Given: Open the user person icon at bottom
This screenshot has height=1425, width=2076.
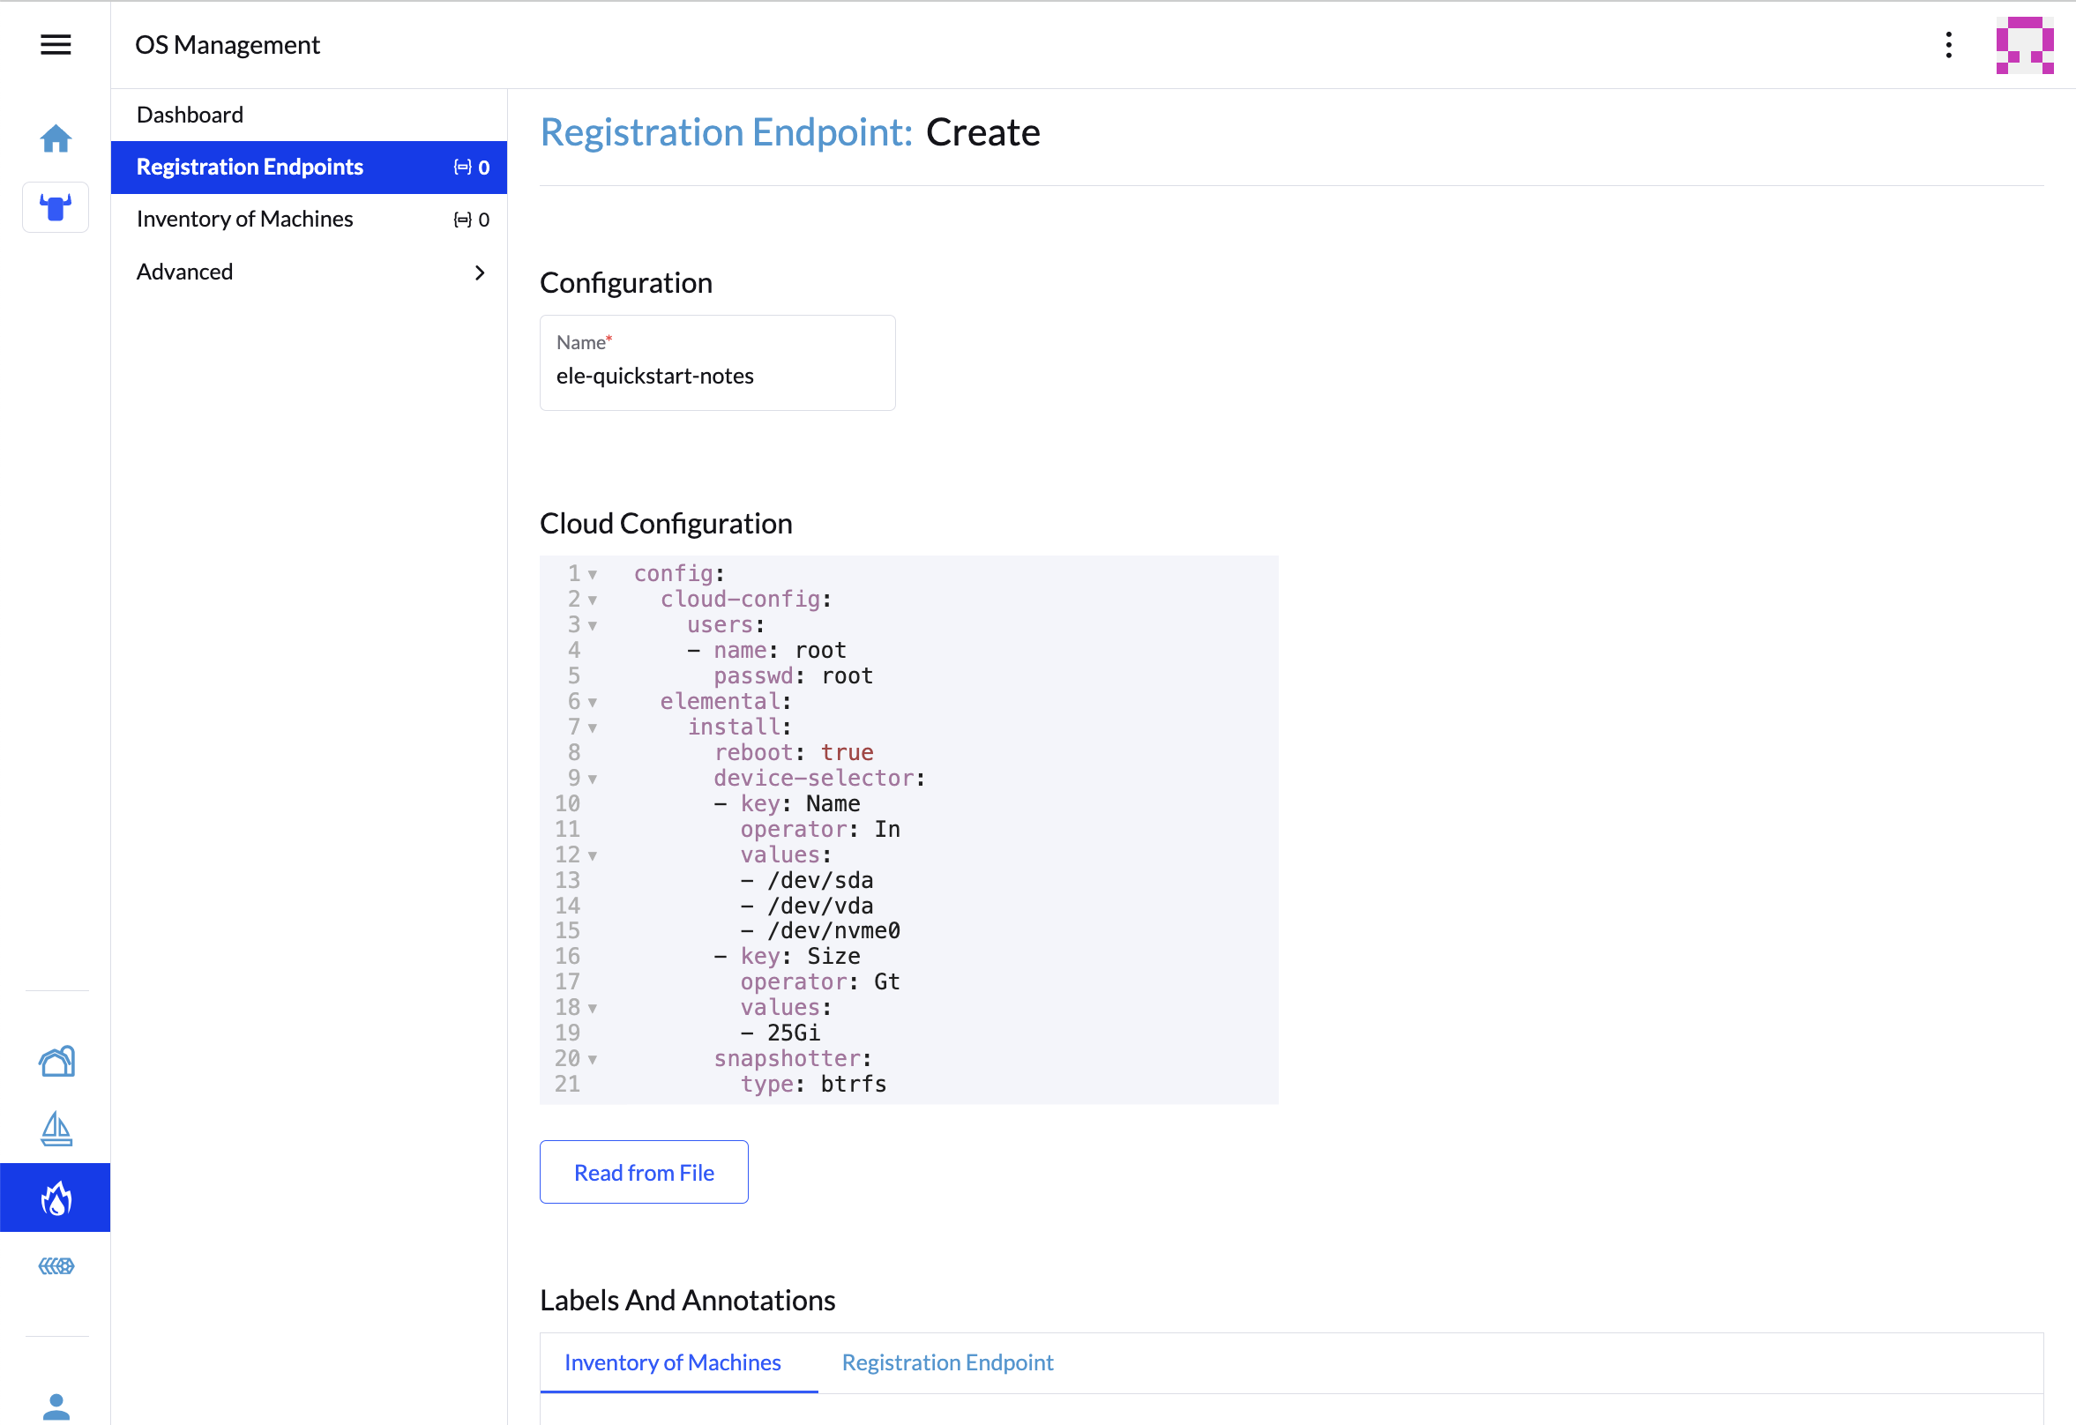Looking at the screenshot, I should click(x=56, y=1406).
